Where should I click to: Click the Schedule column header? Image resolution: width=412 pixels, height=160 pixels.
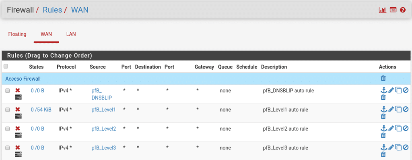(x=247, y=67)
